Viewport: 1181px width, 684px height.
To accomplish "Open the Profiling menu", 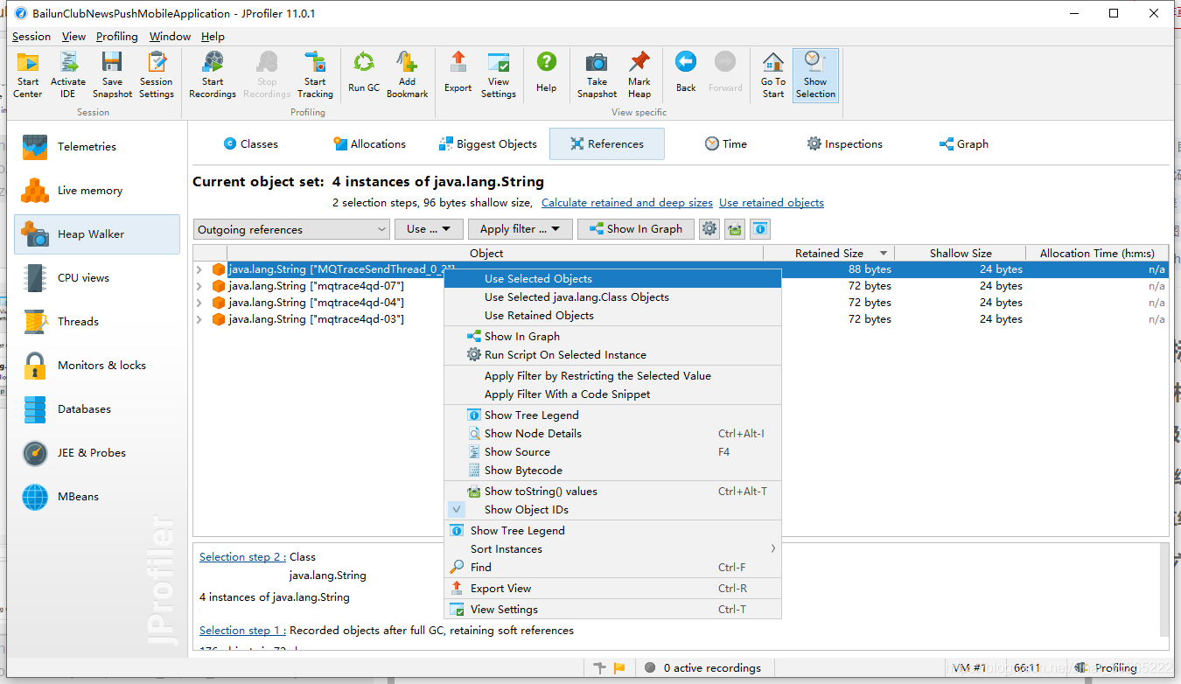I will click(117, 36).
